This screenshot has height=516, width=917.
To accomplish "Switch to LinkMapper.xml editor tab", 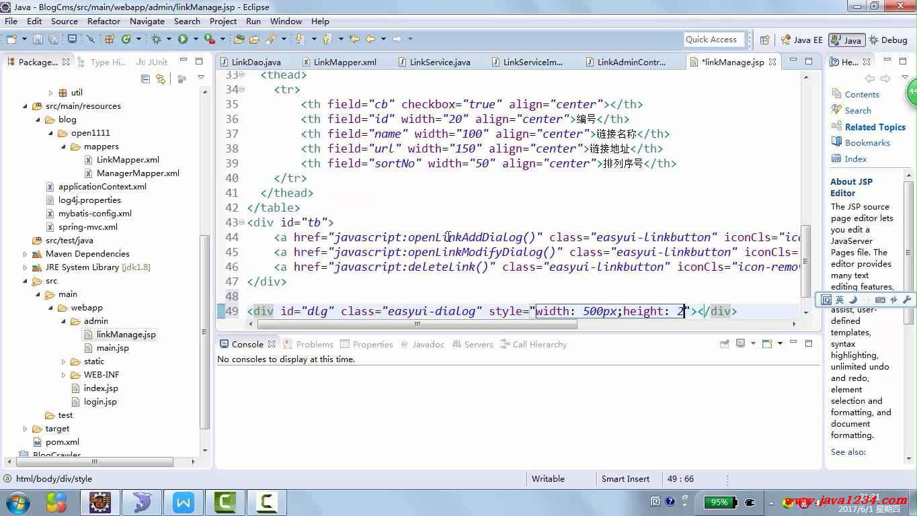I will [339, 62].
